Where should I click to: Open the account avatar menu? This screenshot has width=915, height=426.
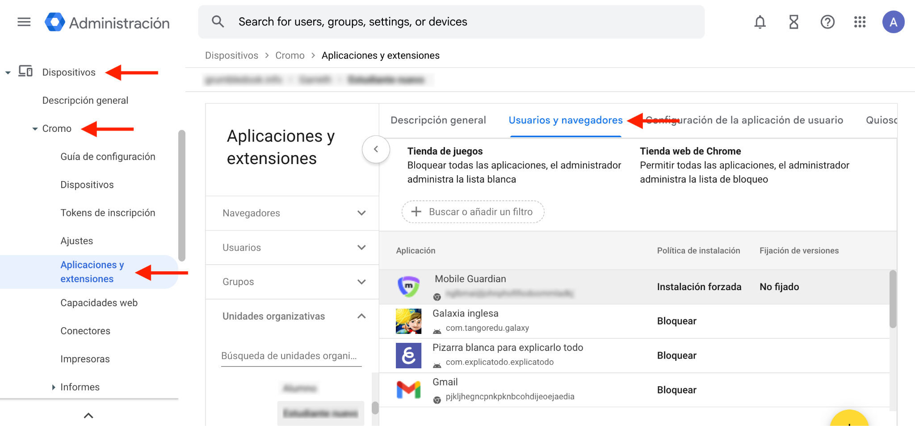[893, 22]
